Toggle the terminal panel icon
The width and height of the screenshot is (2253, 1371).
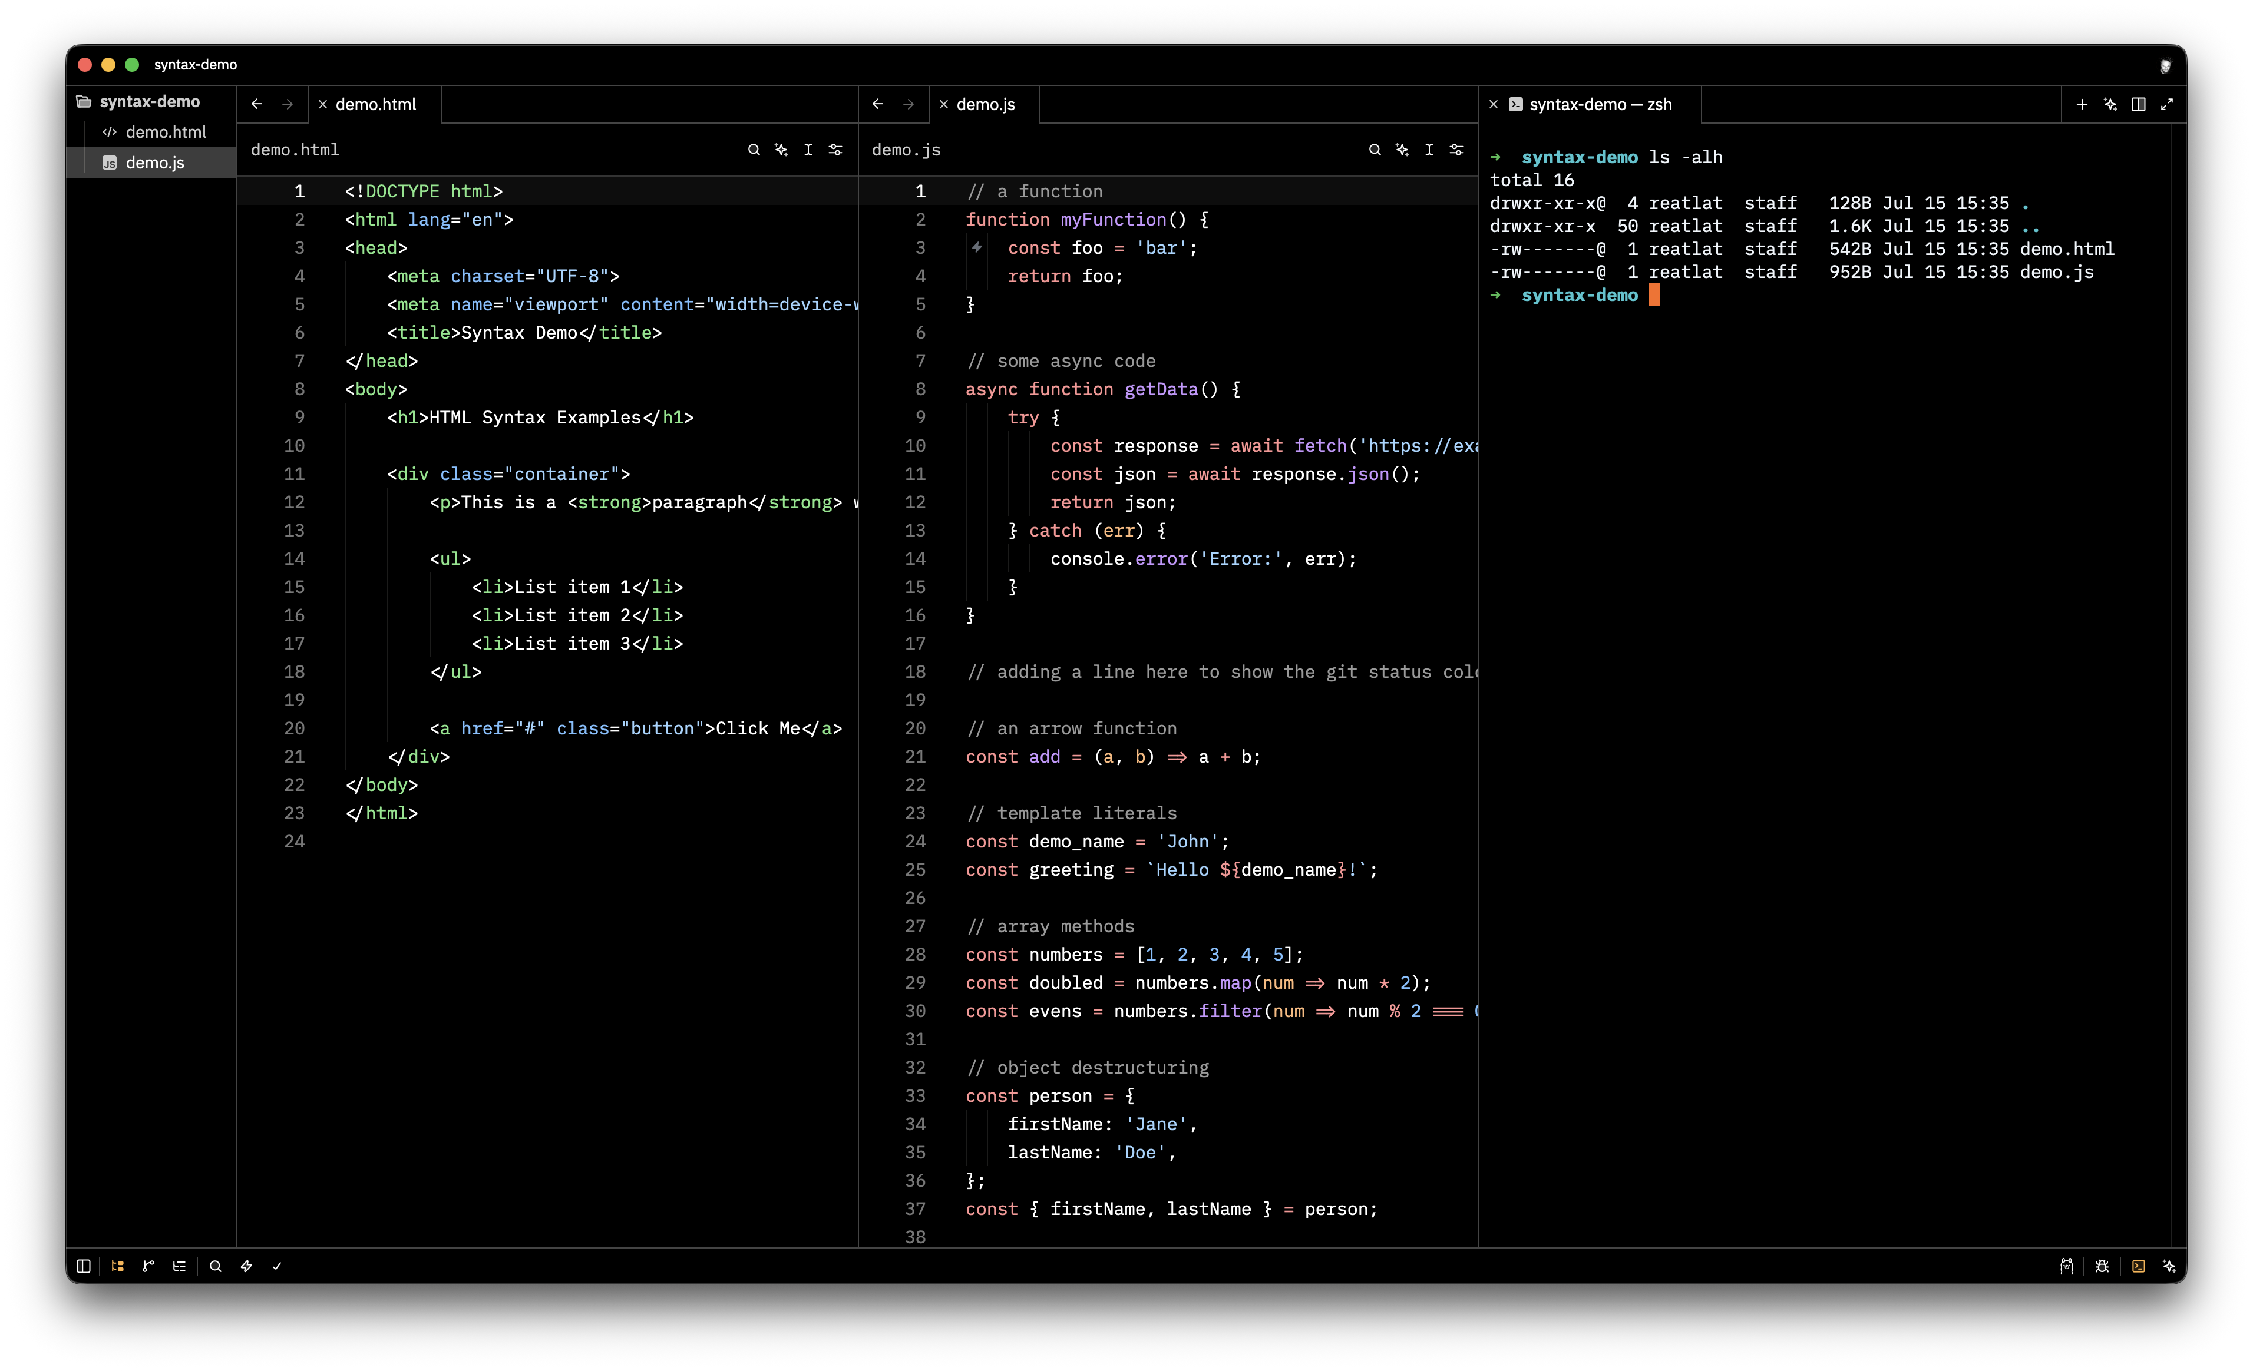(2139, 1266)
